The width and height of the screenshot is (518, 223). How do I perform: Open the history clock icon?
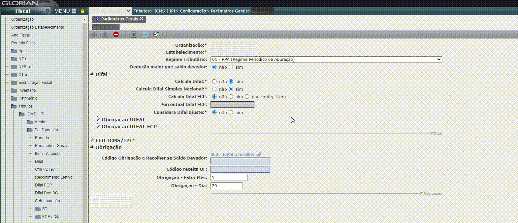click(156, 35)
